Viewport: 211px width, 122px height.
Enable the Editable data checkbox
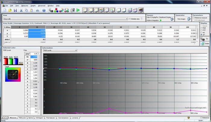[x=130, y=19]
